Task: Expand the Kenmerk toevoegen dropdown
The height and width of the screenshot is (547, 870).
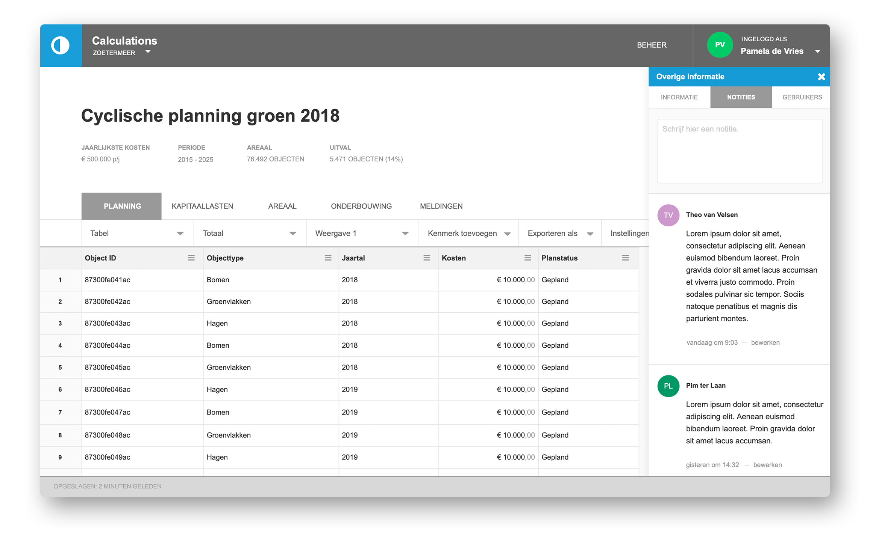Action: pos(468,234)
